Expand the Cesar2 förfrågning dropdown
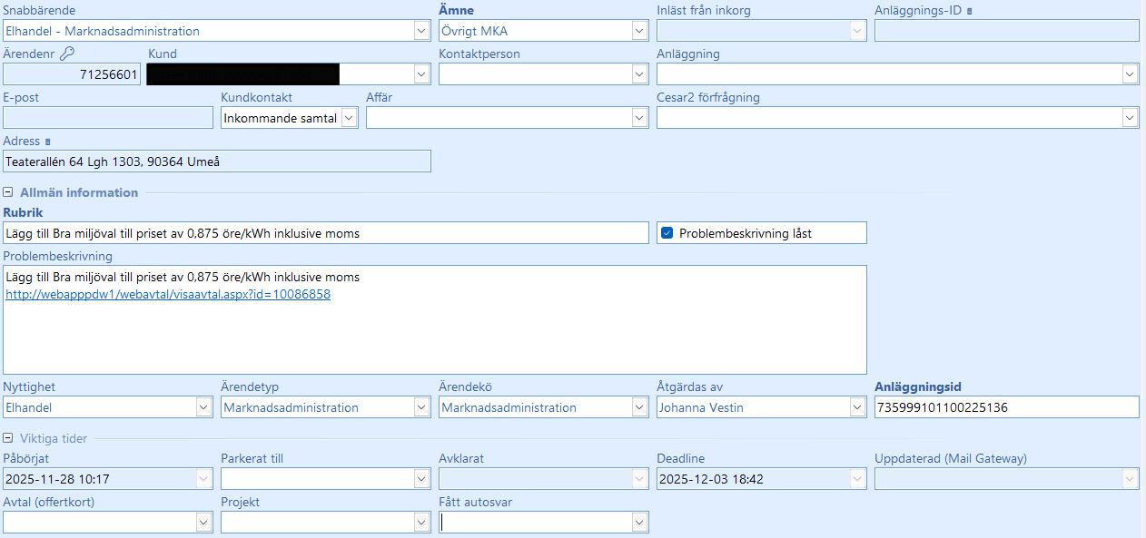Screen dimensions: 1146x538 (x=1130, y=118)
